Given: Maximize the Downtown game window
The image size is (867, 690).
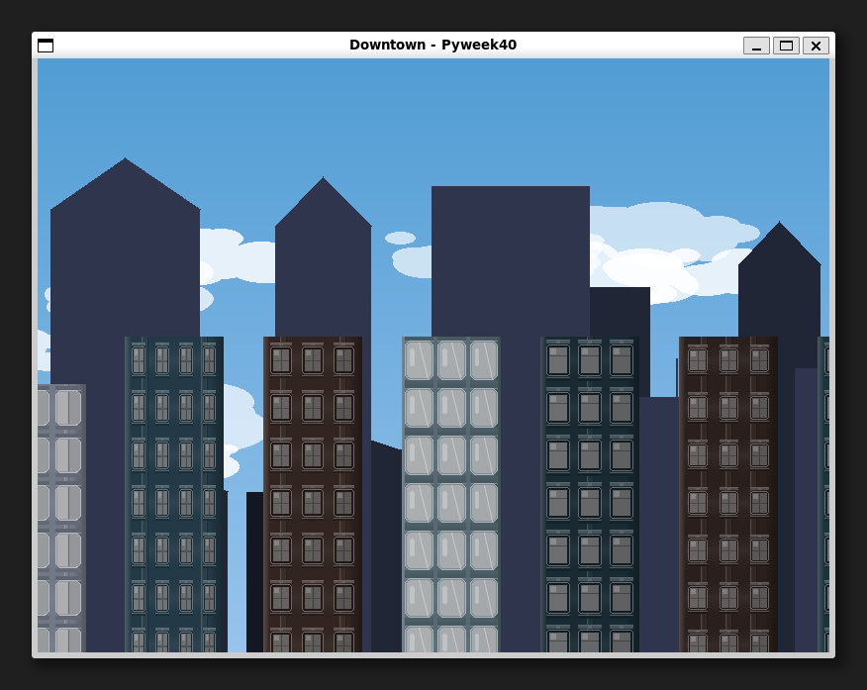Looking at the screenshot, I should [786, 46].
